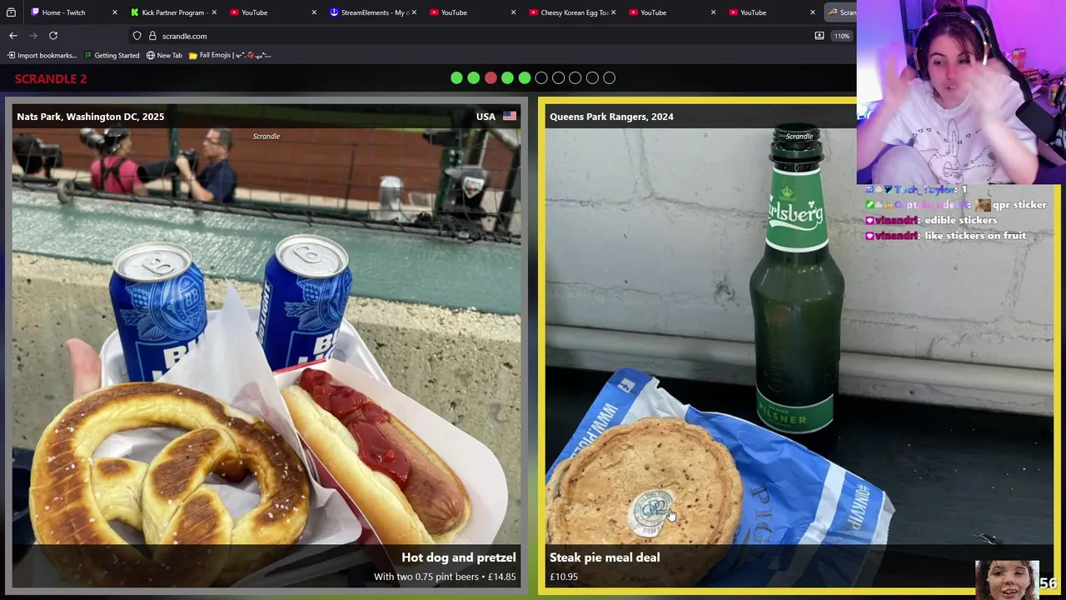The height and width of the screenshot is (600, 1066).
Task: Click the £10.95 price text
Action: click(564, 577)
